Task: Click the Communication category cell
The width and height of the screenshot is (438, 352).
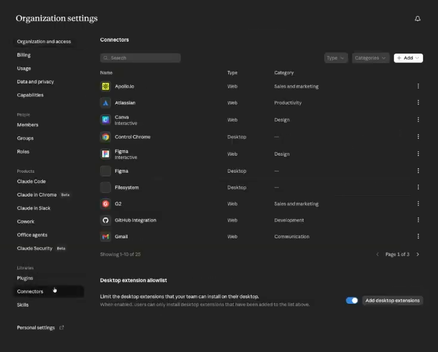Action: (x=291, y=236)
